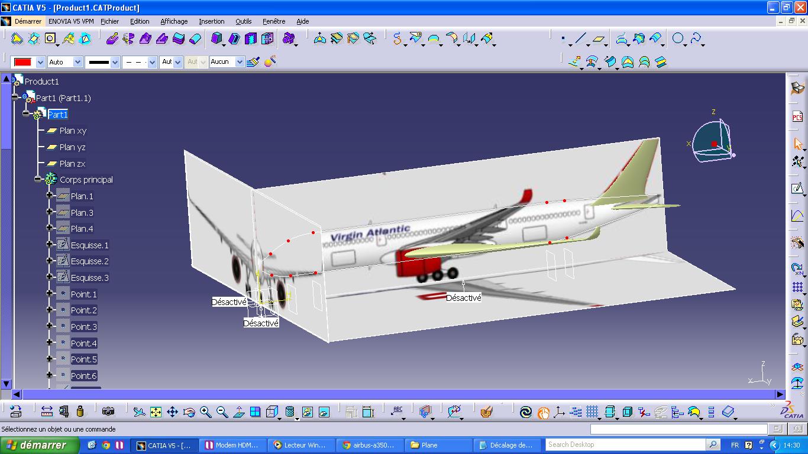This screenshot has width=808, height=454.
Task: Select the Spline curve tool
Action: pos(696,39)
